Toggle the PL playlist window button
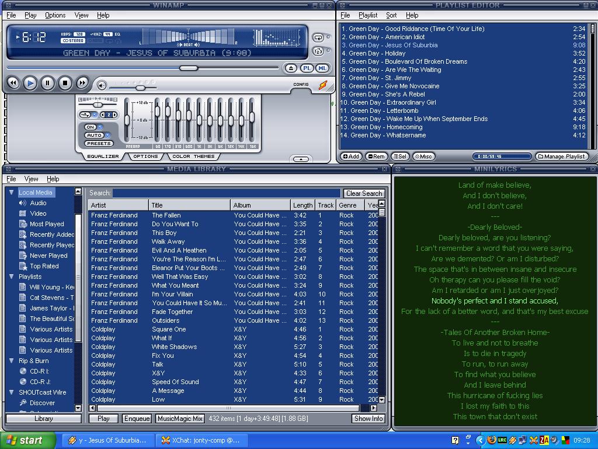This screenshot has width=598, height=449. click(307, 68)
